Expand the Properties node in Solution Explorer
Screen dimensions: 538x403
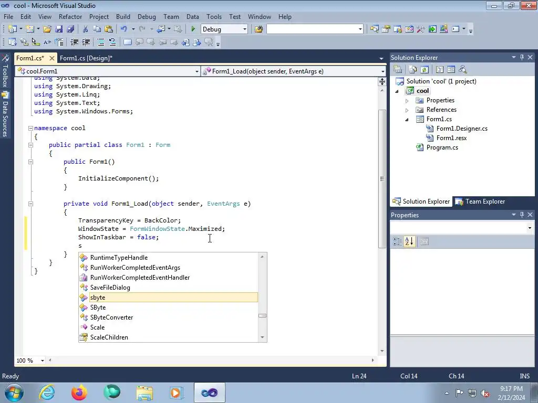[407, 101]
